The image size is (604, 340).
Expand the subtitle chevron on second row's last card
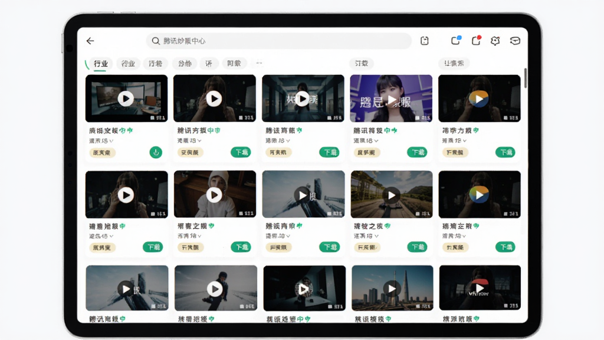(464, 236)
